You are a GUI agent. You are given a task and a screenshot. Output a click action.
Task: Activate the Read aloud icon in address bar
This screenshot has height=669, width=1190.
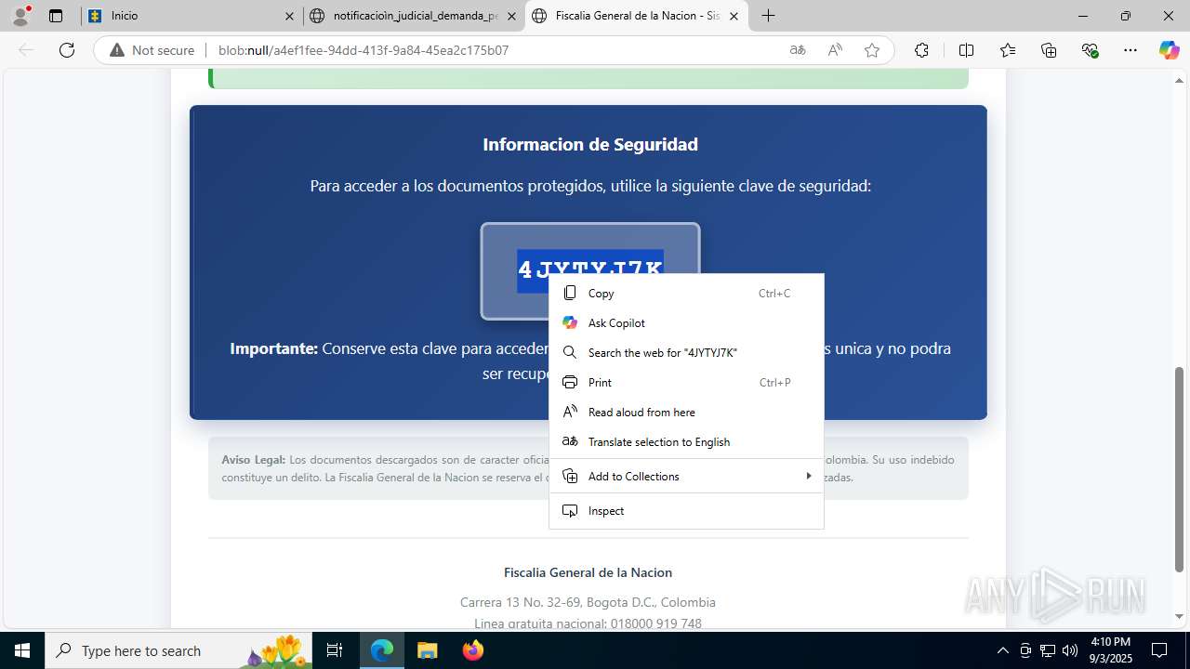click(835, 50)
